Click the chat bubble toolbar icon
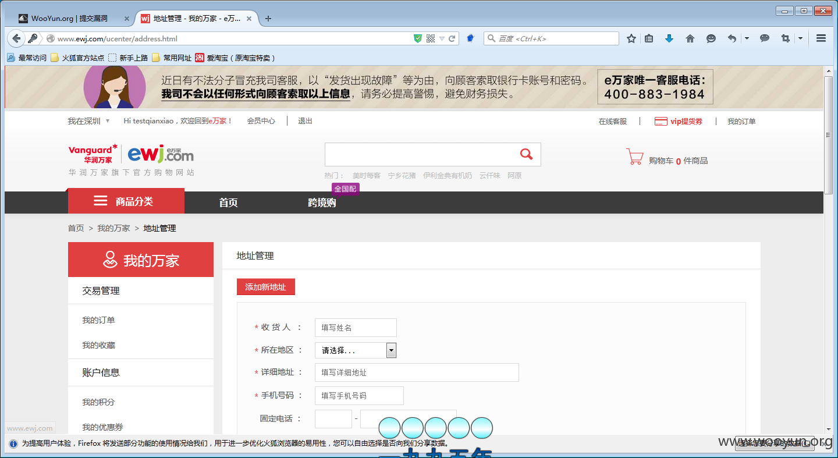 click(x=765, y=38)
